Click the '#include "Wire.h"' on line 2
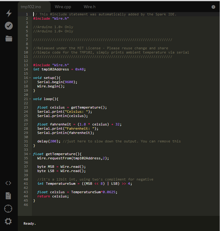The width and height of the screenshot is (220, 231). click(51, 18)
